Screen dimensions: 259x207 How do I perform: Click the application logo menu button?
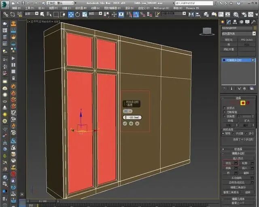(x=5, y=4)
